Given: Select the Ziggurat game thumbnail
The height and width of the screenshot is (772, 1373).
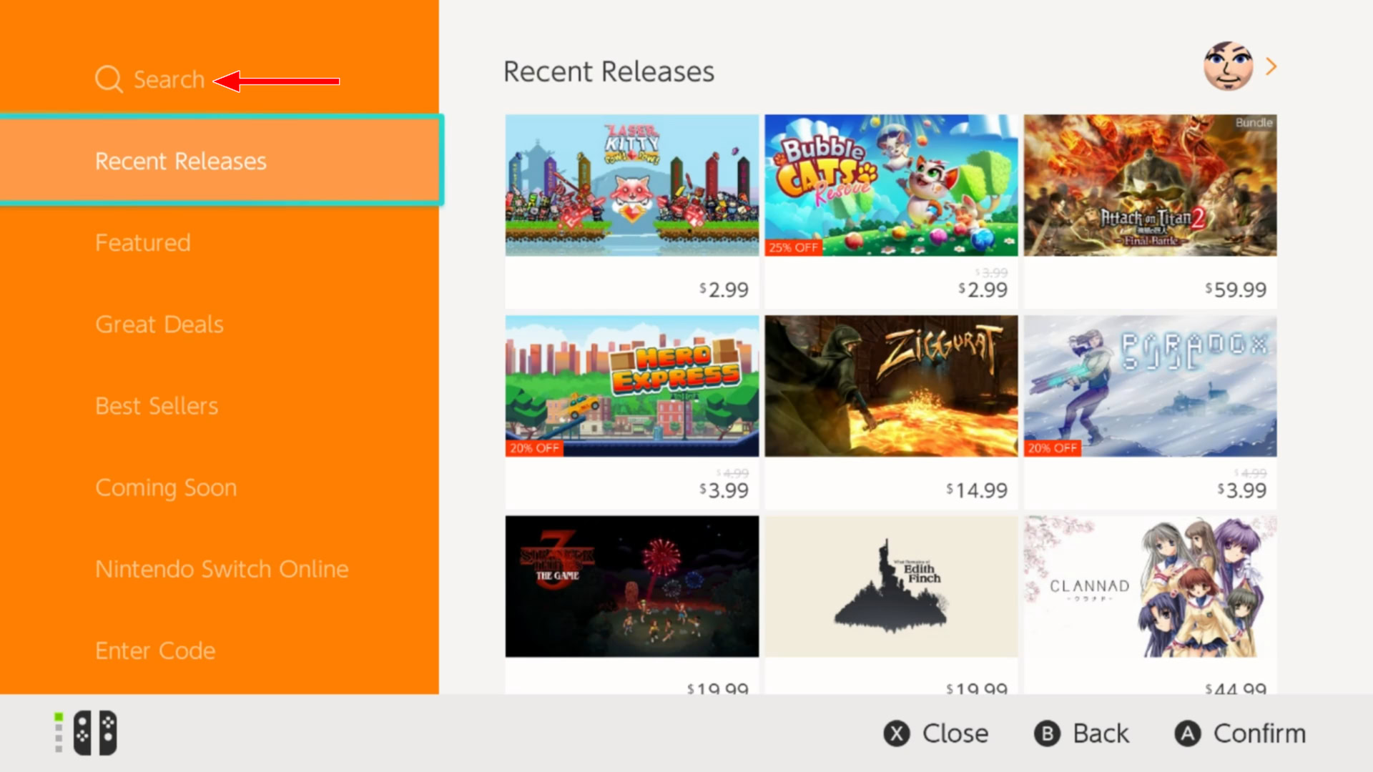Looking at the screenshot, I should 890,385.
